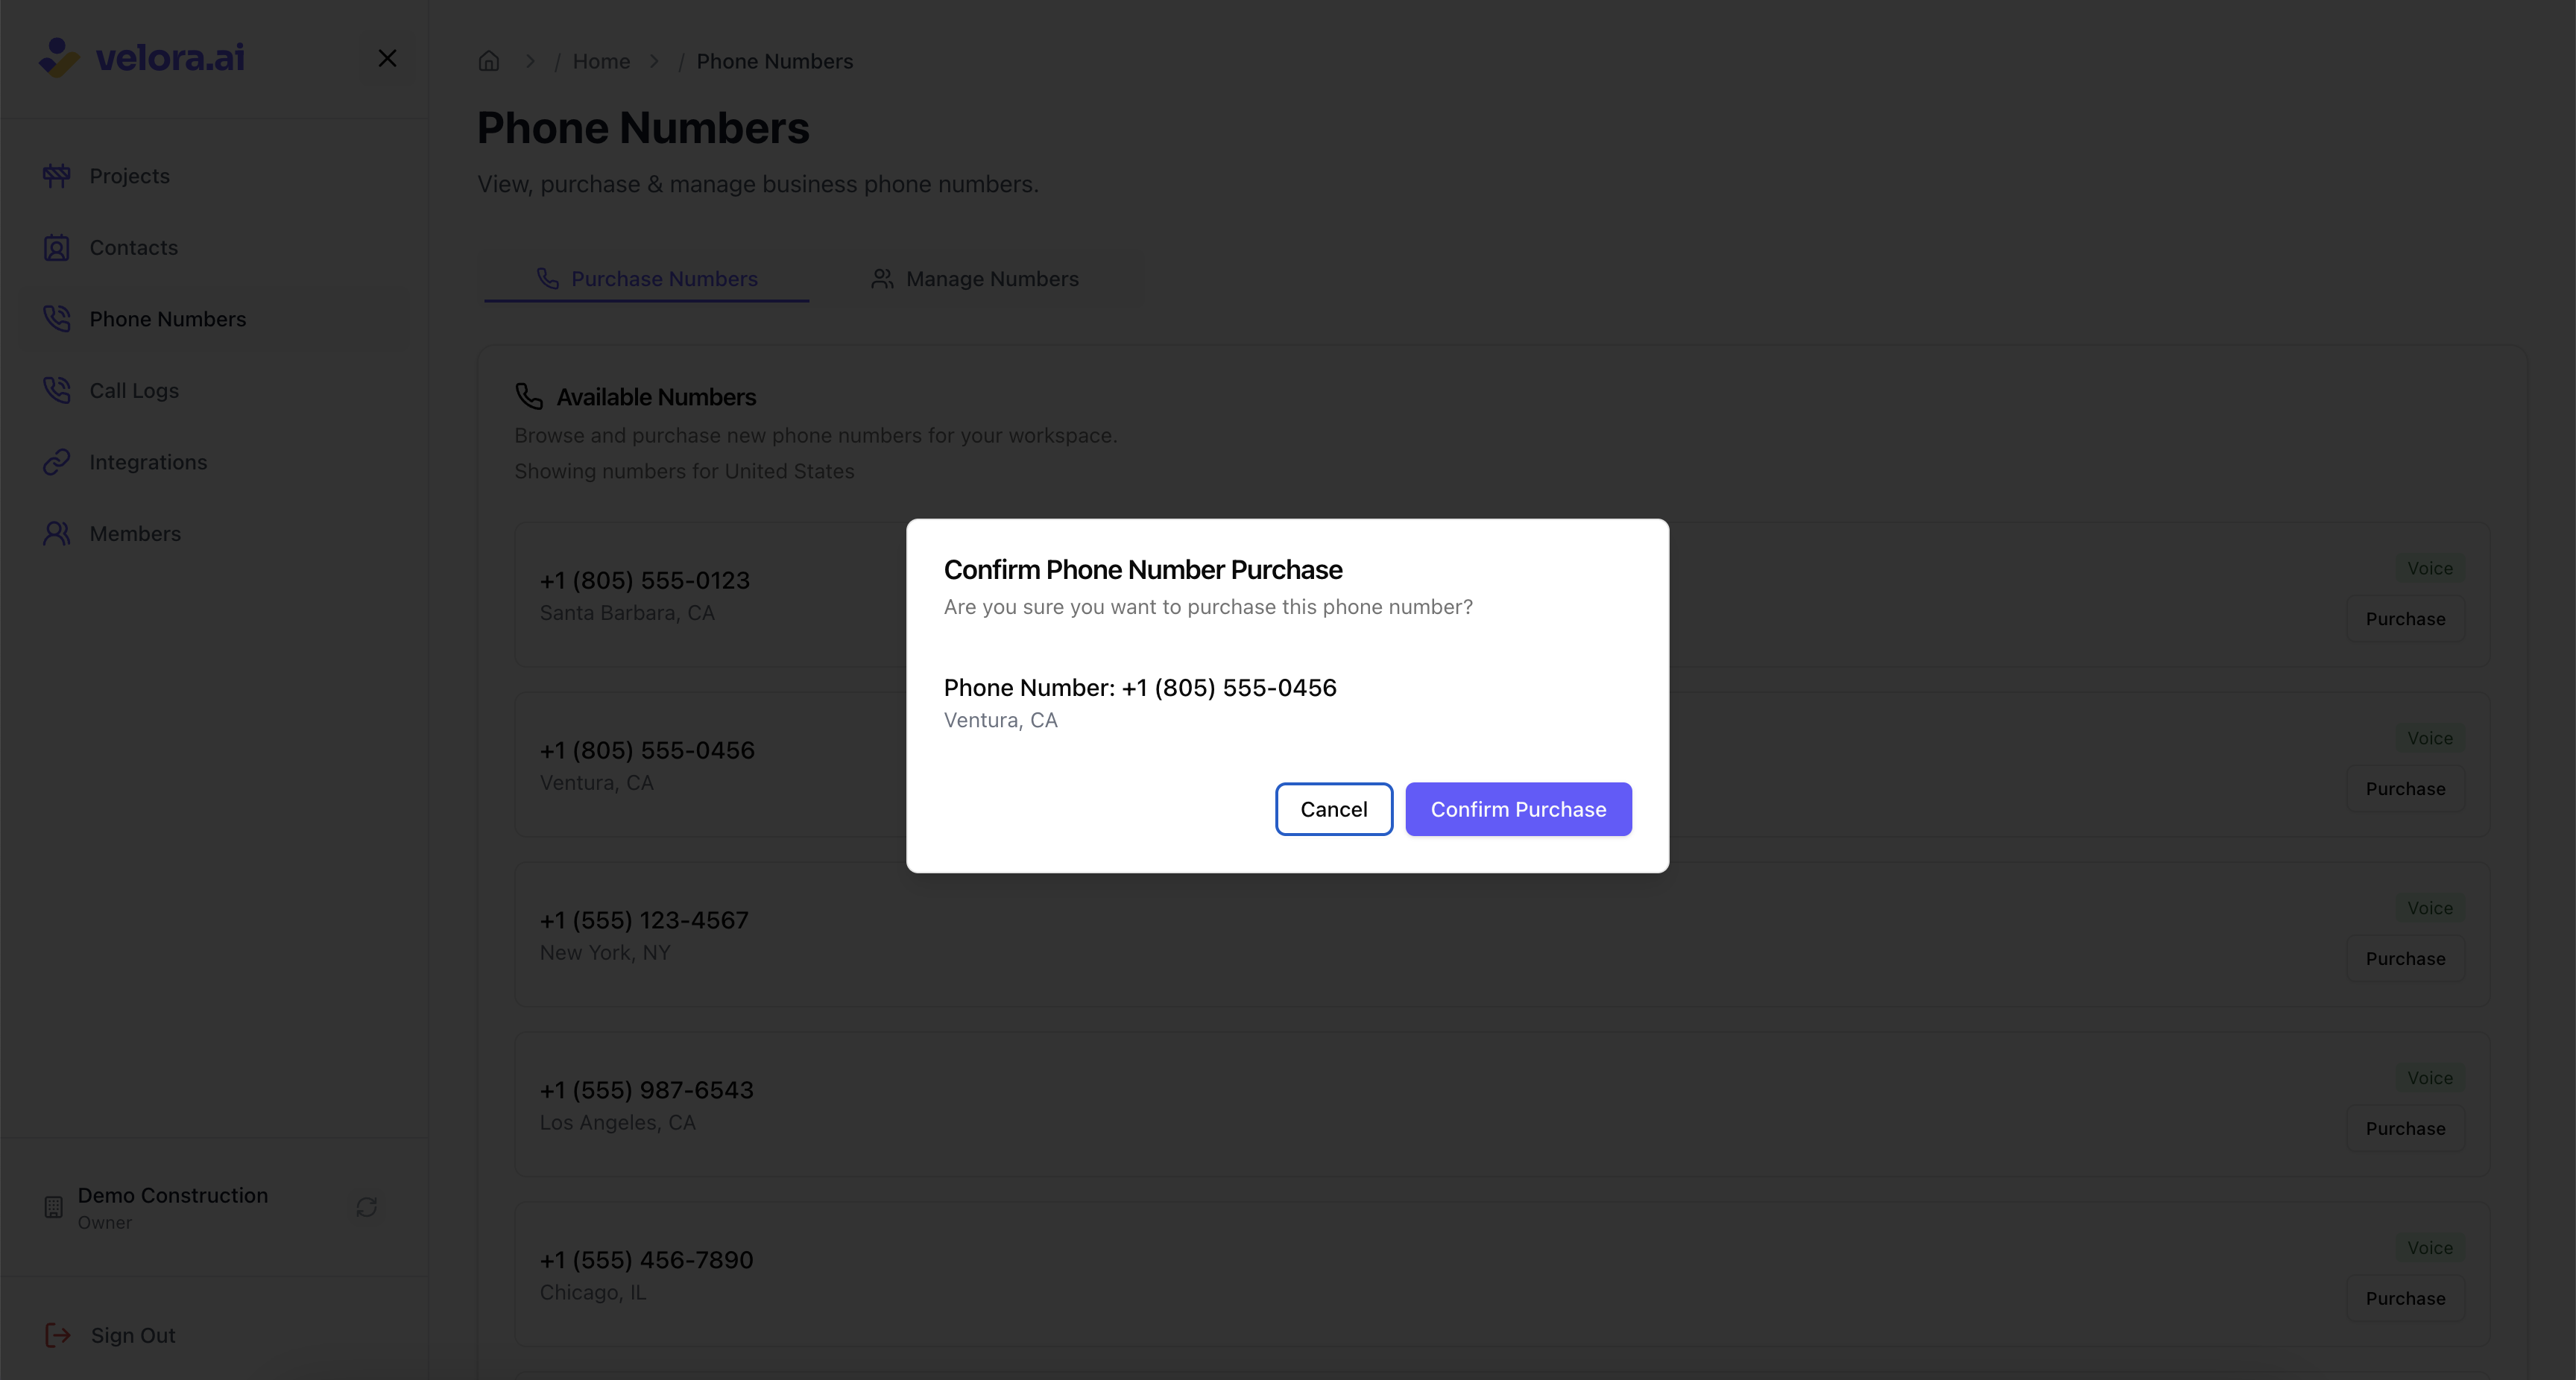2576x1380 pixels.
Task: Click number +1 (555) 987-6543
Action: coord(647,1091)
